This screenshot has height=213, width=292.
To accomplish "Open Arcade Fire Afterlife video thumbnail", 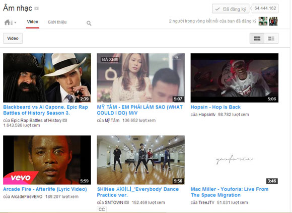I will click(x=47, y=160).
